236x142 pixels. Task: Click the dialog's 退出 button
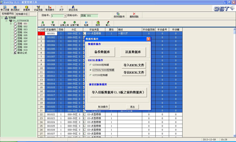(133, 107)
